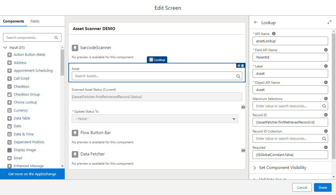Image resolution: width=336 pixels, height=195 pixels.
Task: Click the Flow Button Bar lightning icon
Action: coord(75,133)
